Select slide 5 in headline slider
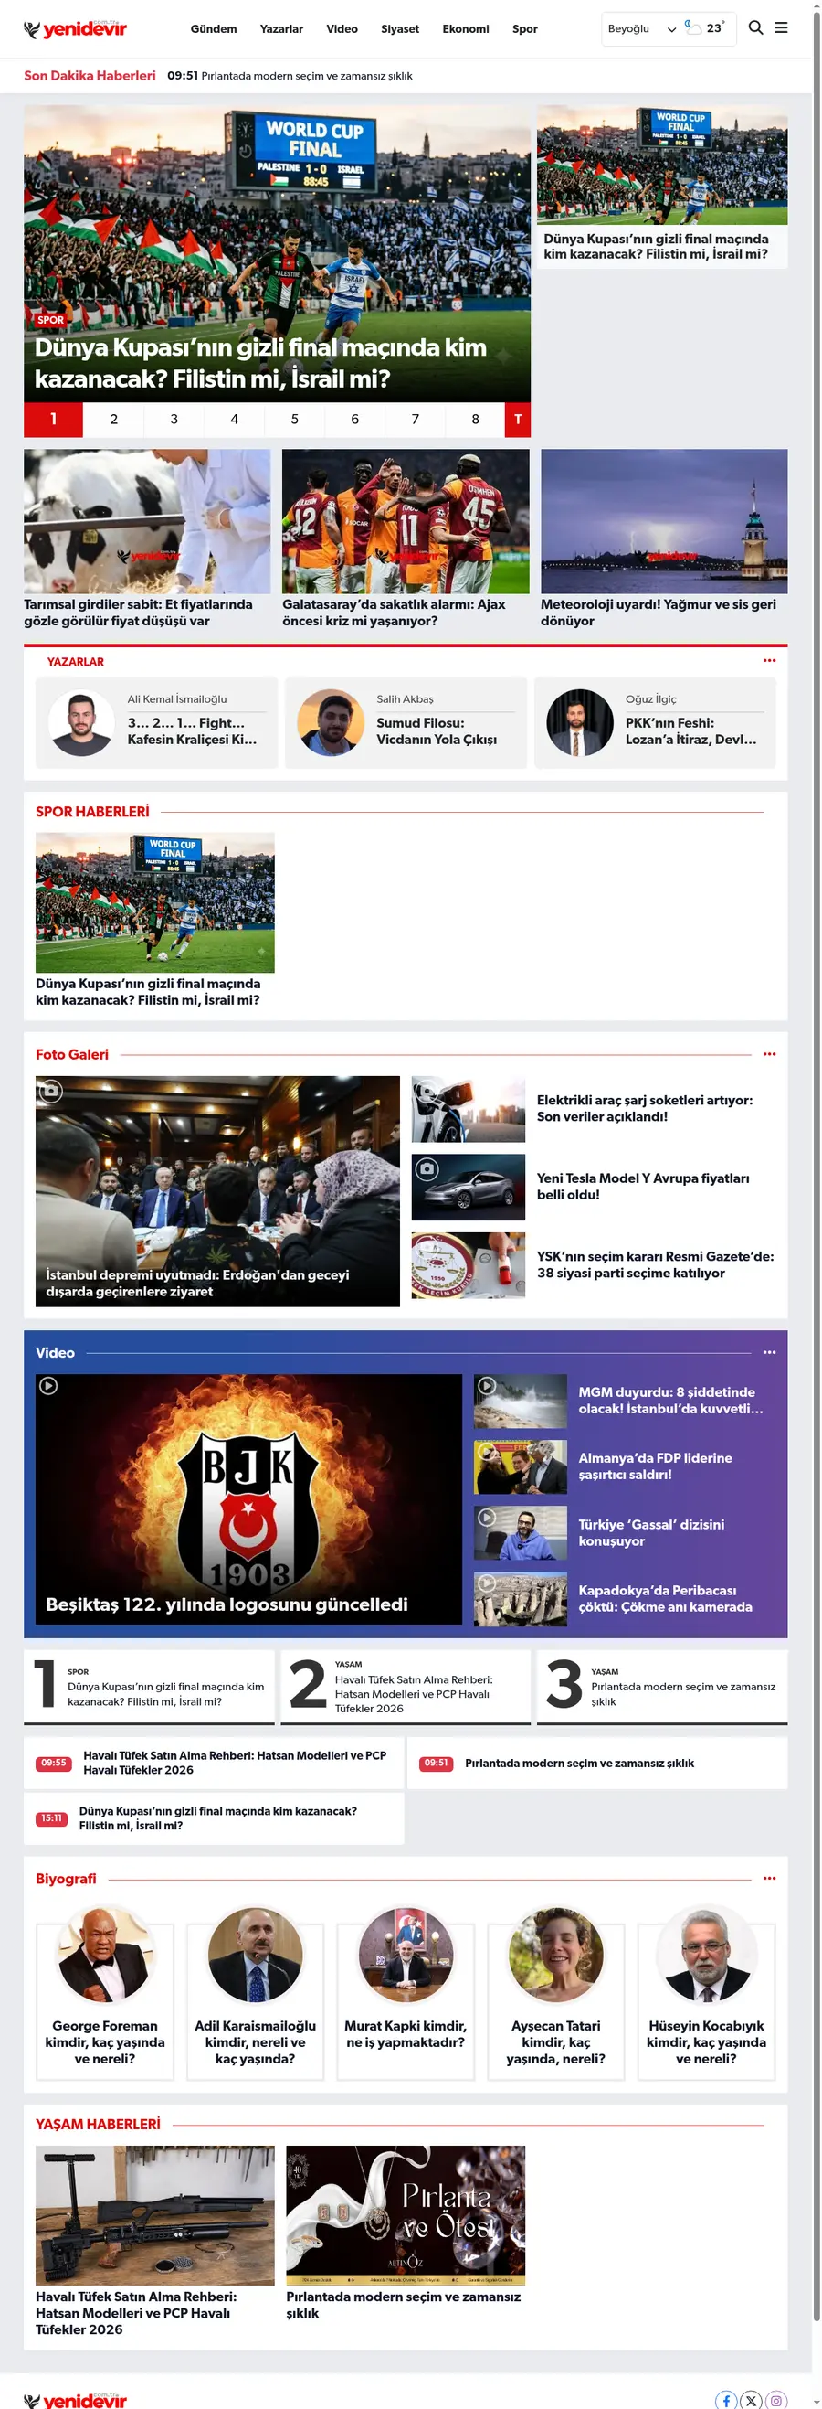This screenshot has width=822, height=2409. pos(294,419)
